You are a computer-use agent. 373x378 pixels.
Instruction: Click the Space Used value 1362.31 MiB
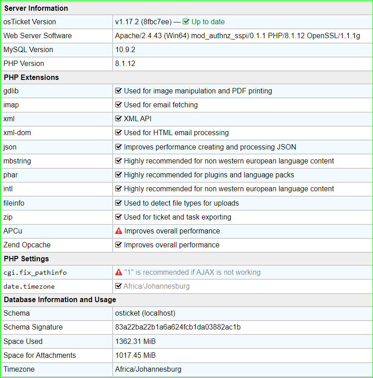[x=135, y=341]
